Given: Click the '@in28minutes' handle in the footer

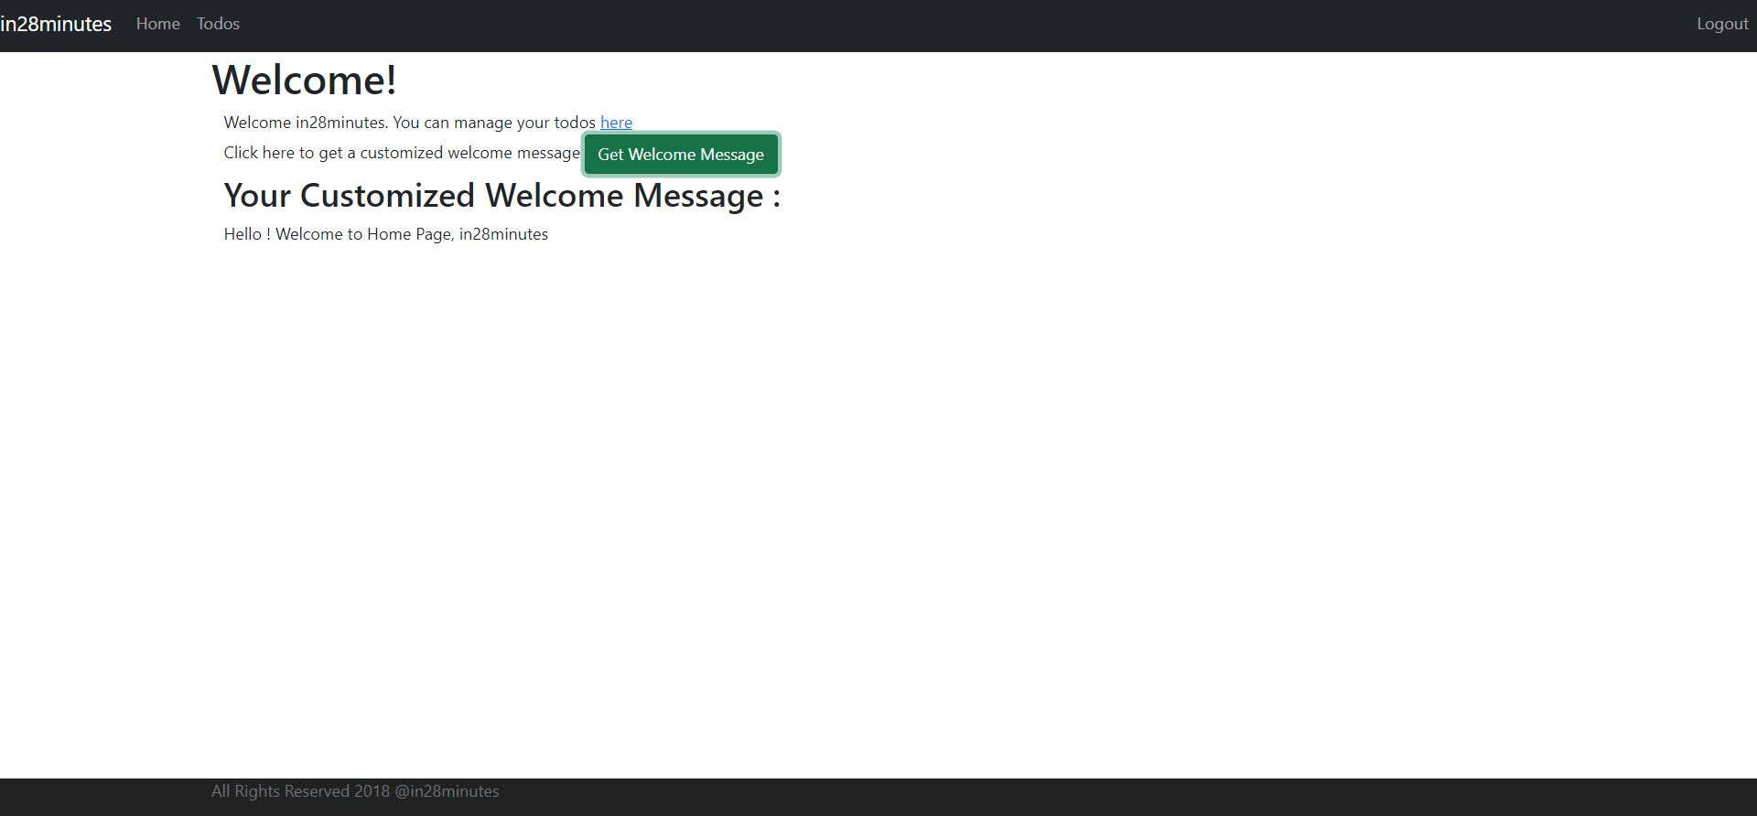Looking at the screenshot, I should click(x=447, y=791).
